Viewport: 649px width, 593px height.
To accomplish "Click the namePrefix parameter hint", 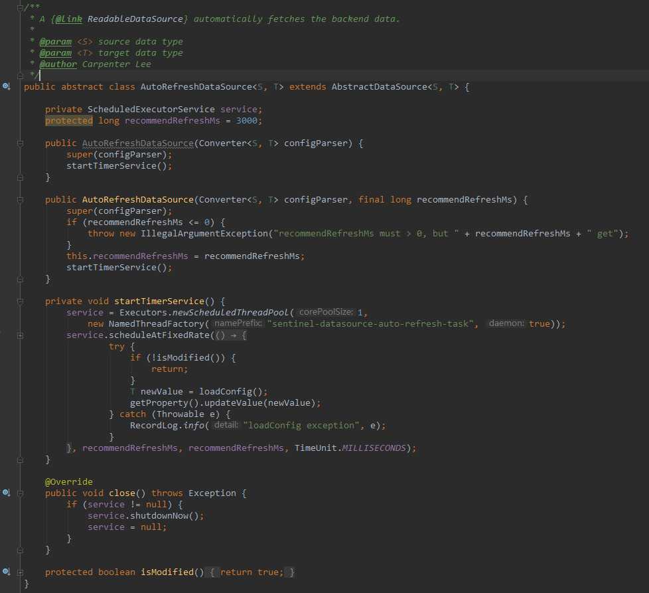I will (x=238, y=323).
